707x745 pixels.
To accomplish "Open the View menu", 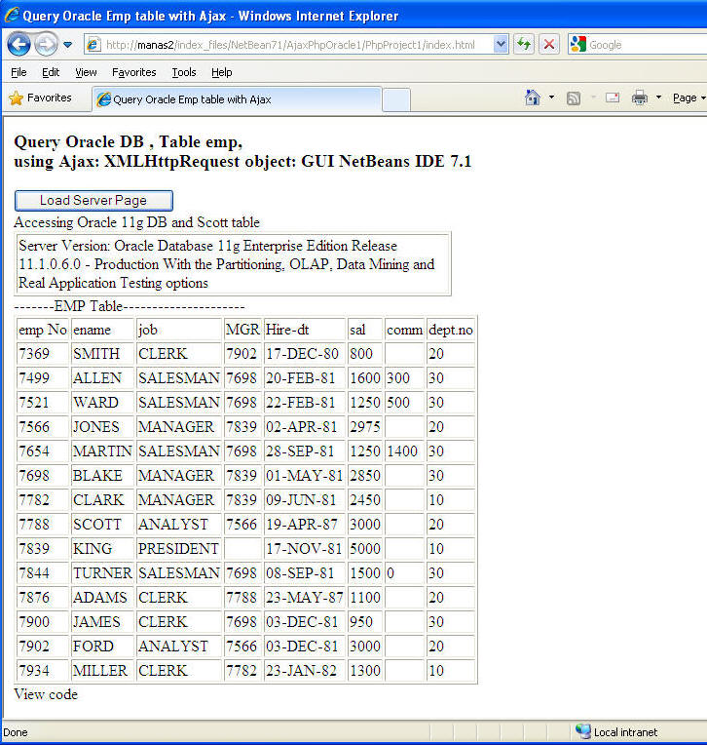I will click(x=86, y=72).
